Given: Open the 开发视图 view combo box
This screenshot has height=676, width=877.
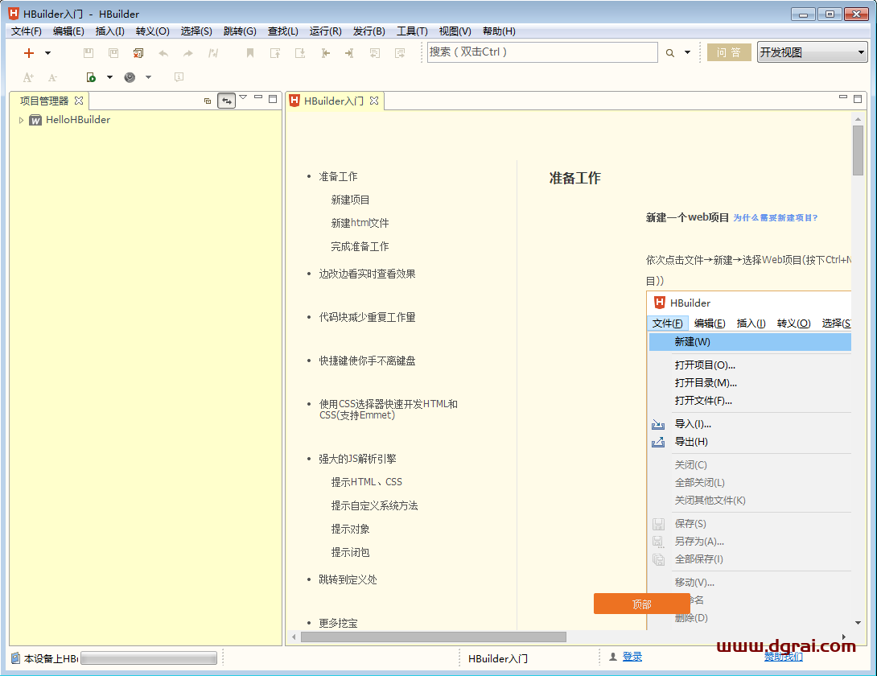Looking at the screenshot, I should (812, 52).
